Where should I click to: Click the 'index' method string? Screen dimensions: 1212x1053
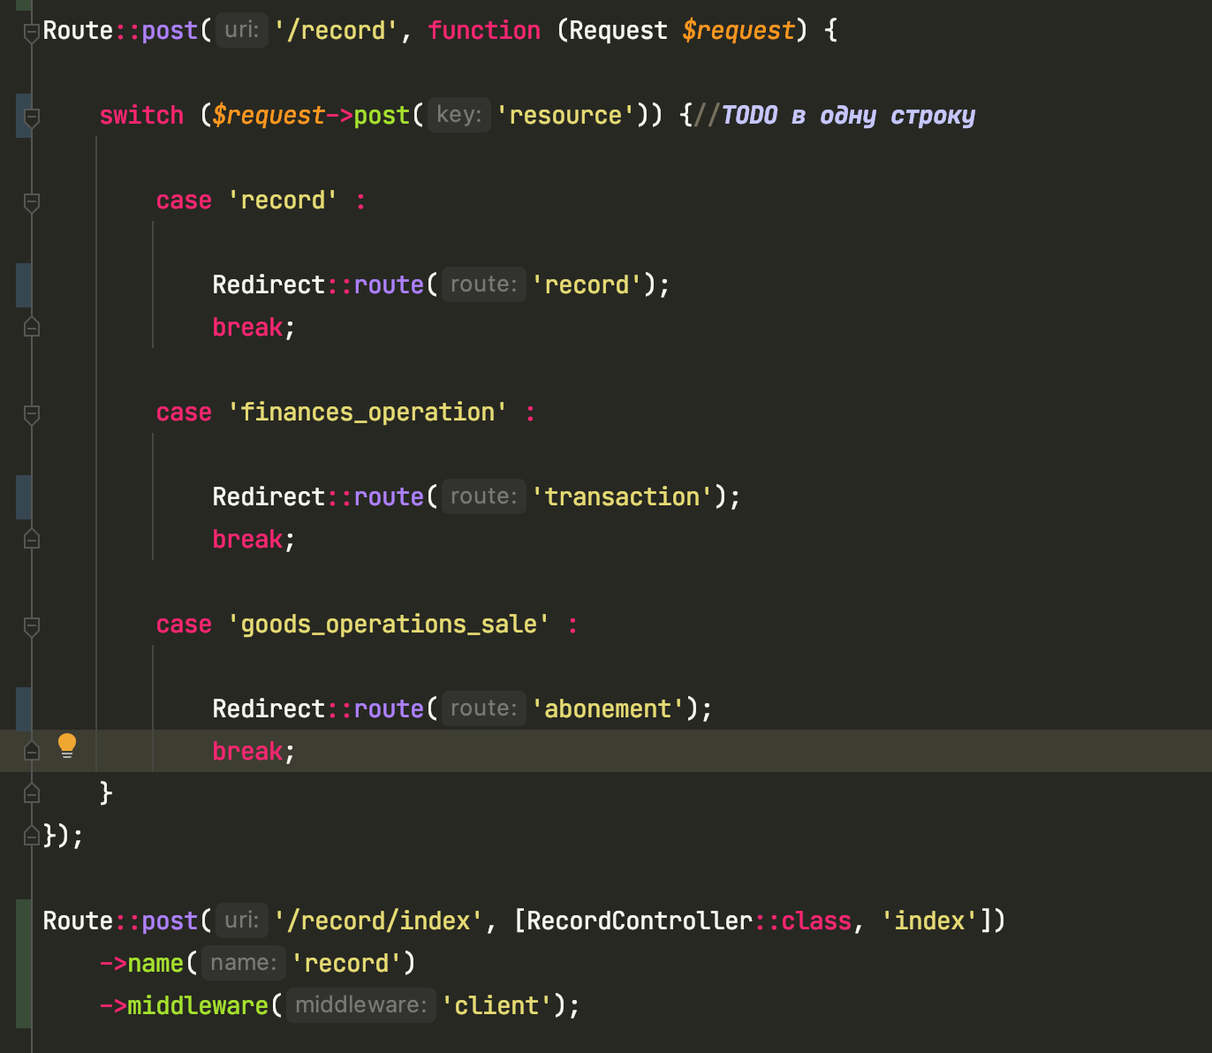coord(929,921)
